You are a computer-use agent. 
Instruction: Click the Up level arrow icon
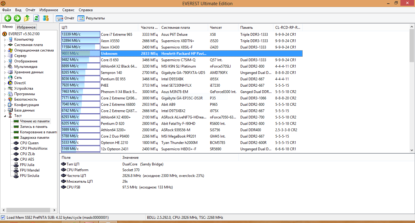pos(27,18)
